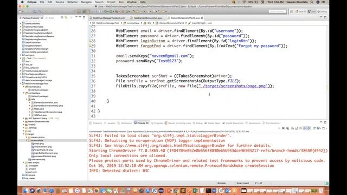This screenshot has width=347, height=195.
Task: Expand the TestJar project
Action: [x=21, y=64]
